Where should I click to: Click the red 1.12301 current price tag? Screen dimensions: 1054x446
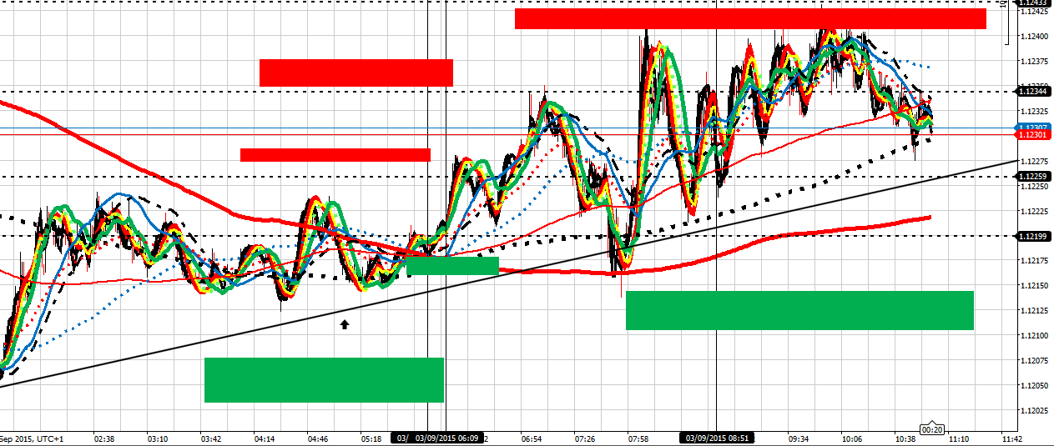coord(1032,134)
